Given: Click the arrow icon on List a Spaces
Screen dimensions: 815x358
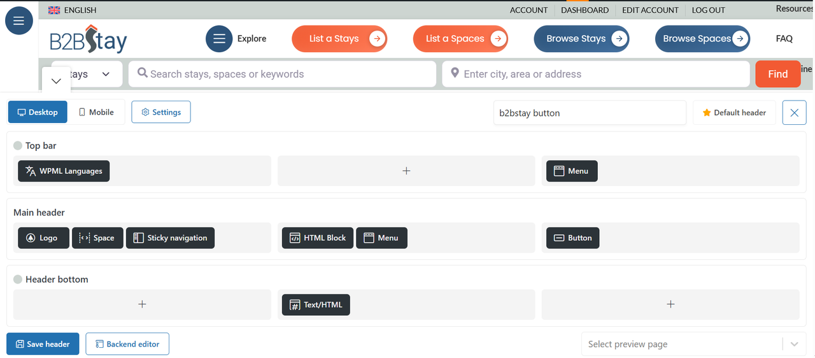Looking at the screenshot, I should pos(498,39).
